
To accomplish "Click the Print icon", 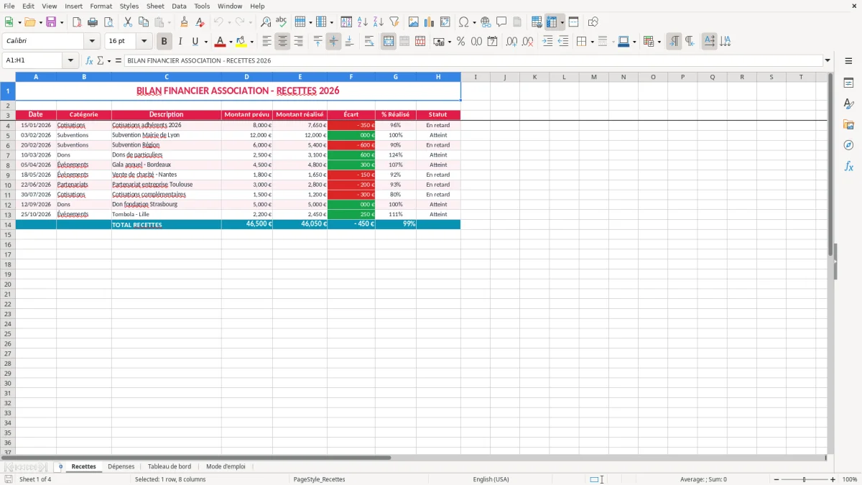I will (93, 22).
